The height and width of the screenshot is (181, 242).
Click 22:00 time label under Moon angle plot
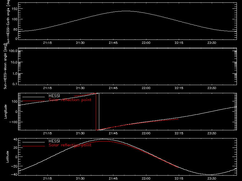[146, 88]
